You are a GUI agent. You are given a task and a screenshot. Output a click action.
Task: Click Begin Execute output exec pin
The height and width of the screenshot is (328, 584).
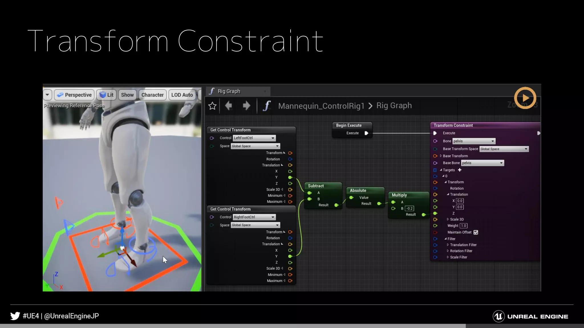point(366,133)
